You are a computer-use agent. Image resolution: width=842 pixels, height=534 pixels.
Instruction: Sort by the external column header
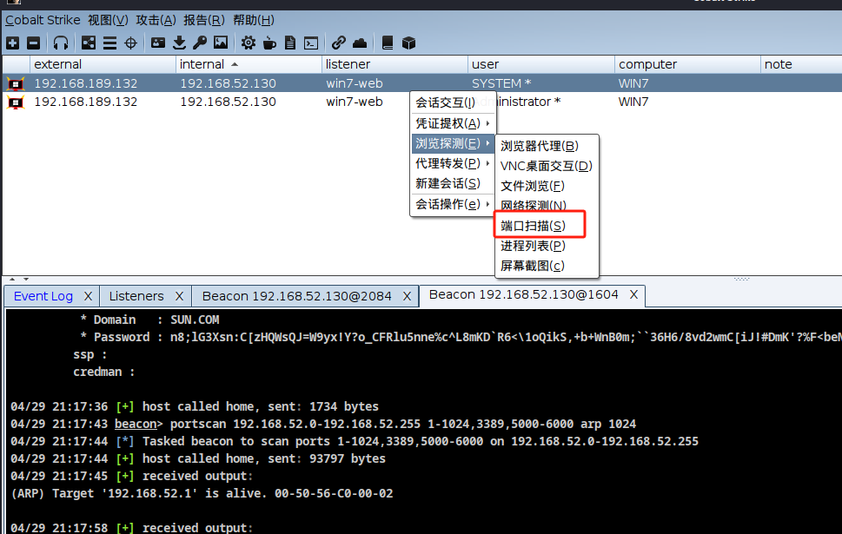click(103, 64)
